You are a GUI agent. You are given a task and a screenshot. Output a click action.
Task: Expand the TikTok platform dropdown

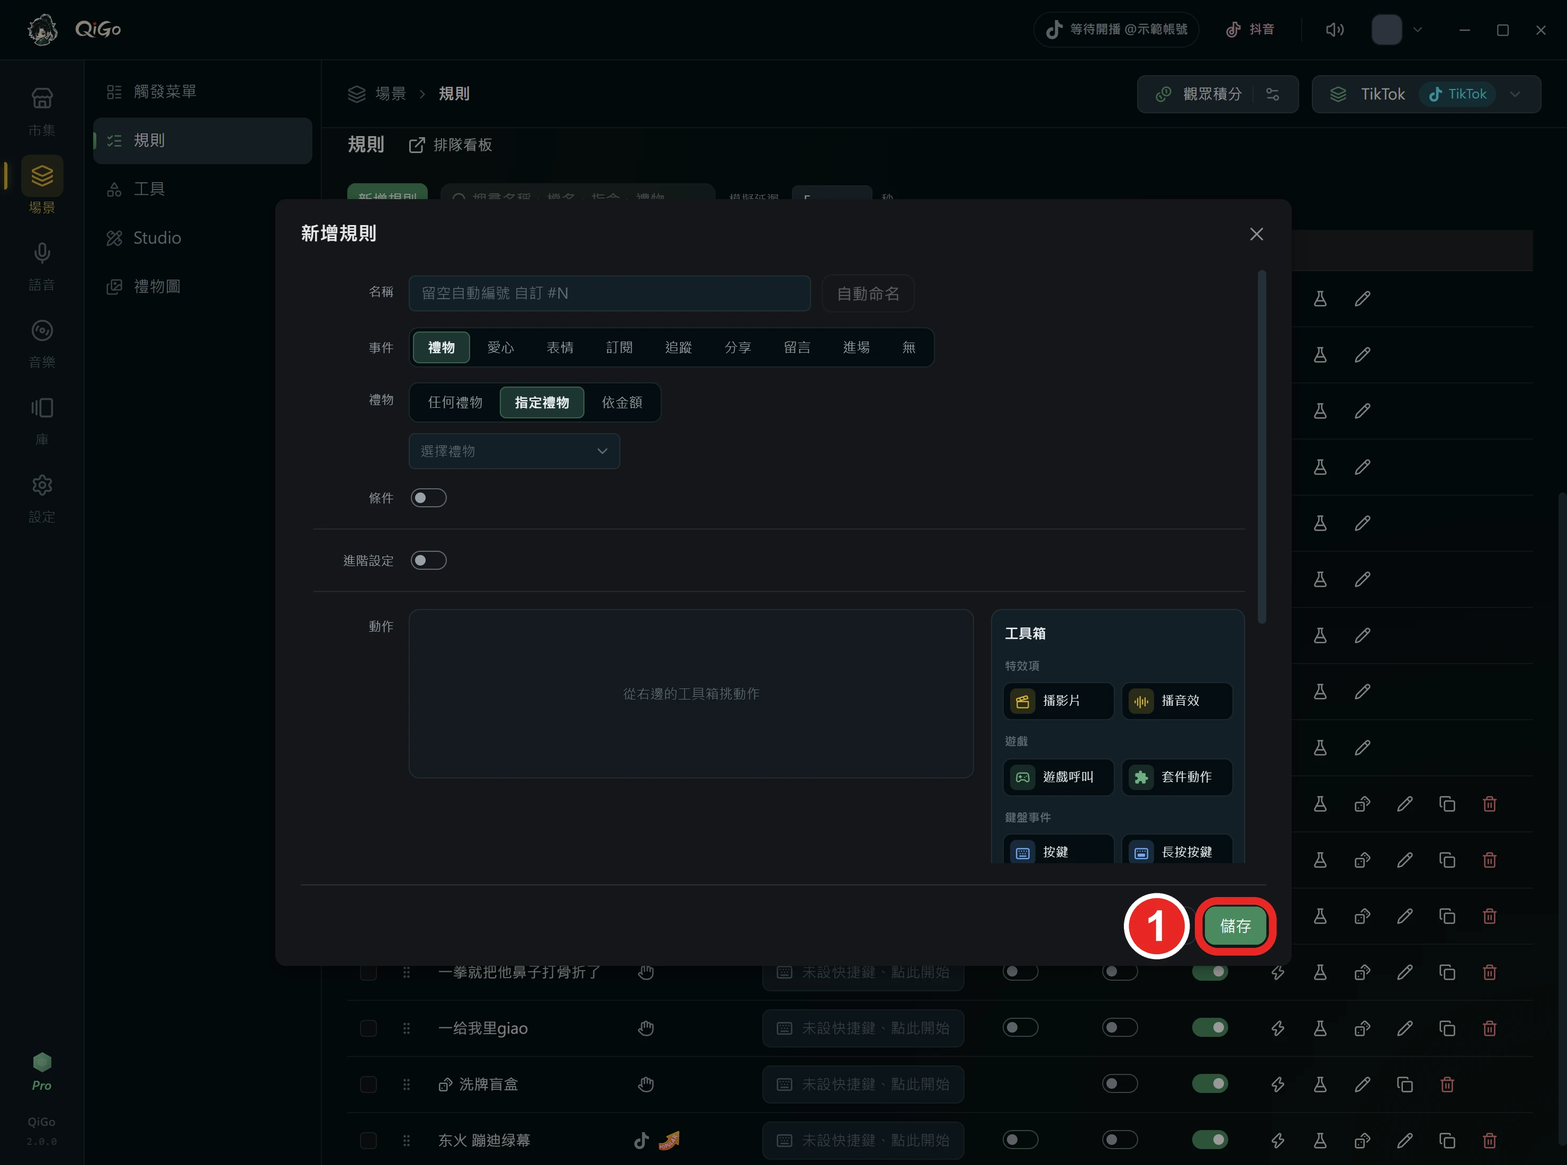[x=1515, y=94]
